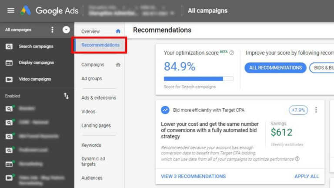This screenshot has height=188, width=334.
Task: Open Target CPA card three-dot menu
Action: coord(316,110)
